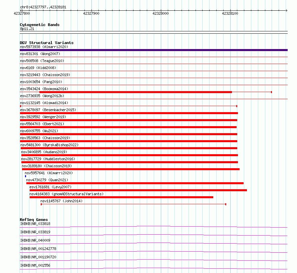
Task: Click the red bar under esv3678097
Action: tap(129, 113)
